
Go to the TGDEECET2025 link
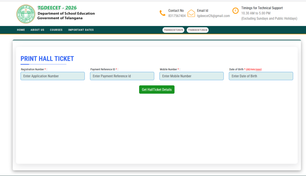pyautogui.click(x=173, y=30)
